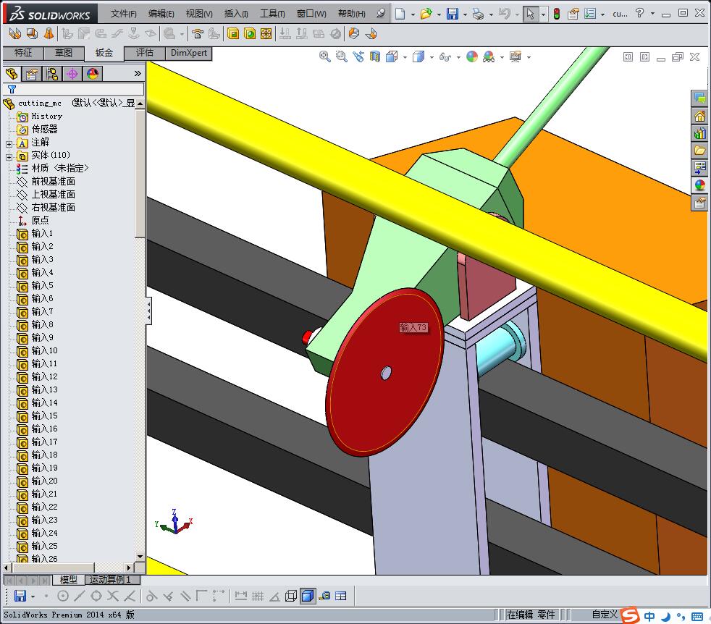Click the Previous View icon

(358, 56)
